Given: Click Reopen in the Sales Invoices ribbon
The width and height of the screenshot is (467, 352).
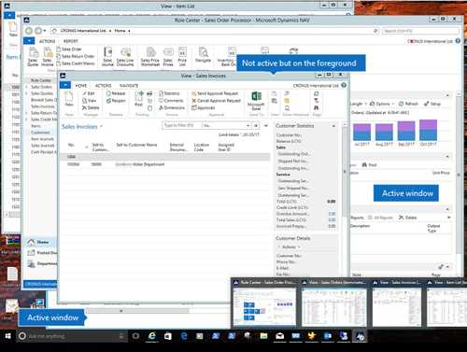Looking at the screenshot, I should [116, 101].
